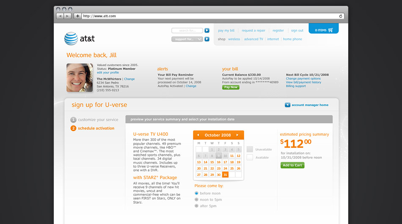Click the green Pay Now button
Viewport: 402px width, 224px height.
coord(231,87)
